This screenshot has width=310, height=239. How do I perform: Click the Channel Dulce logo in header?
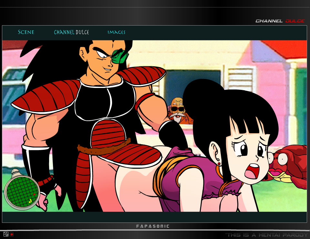point(280,21)
